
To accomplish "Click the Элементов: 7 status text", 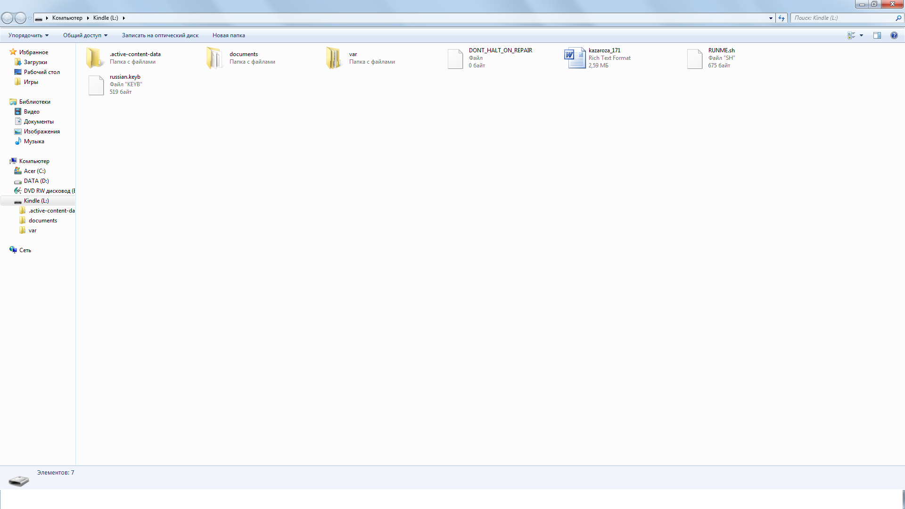I will tap(56, 473).
